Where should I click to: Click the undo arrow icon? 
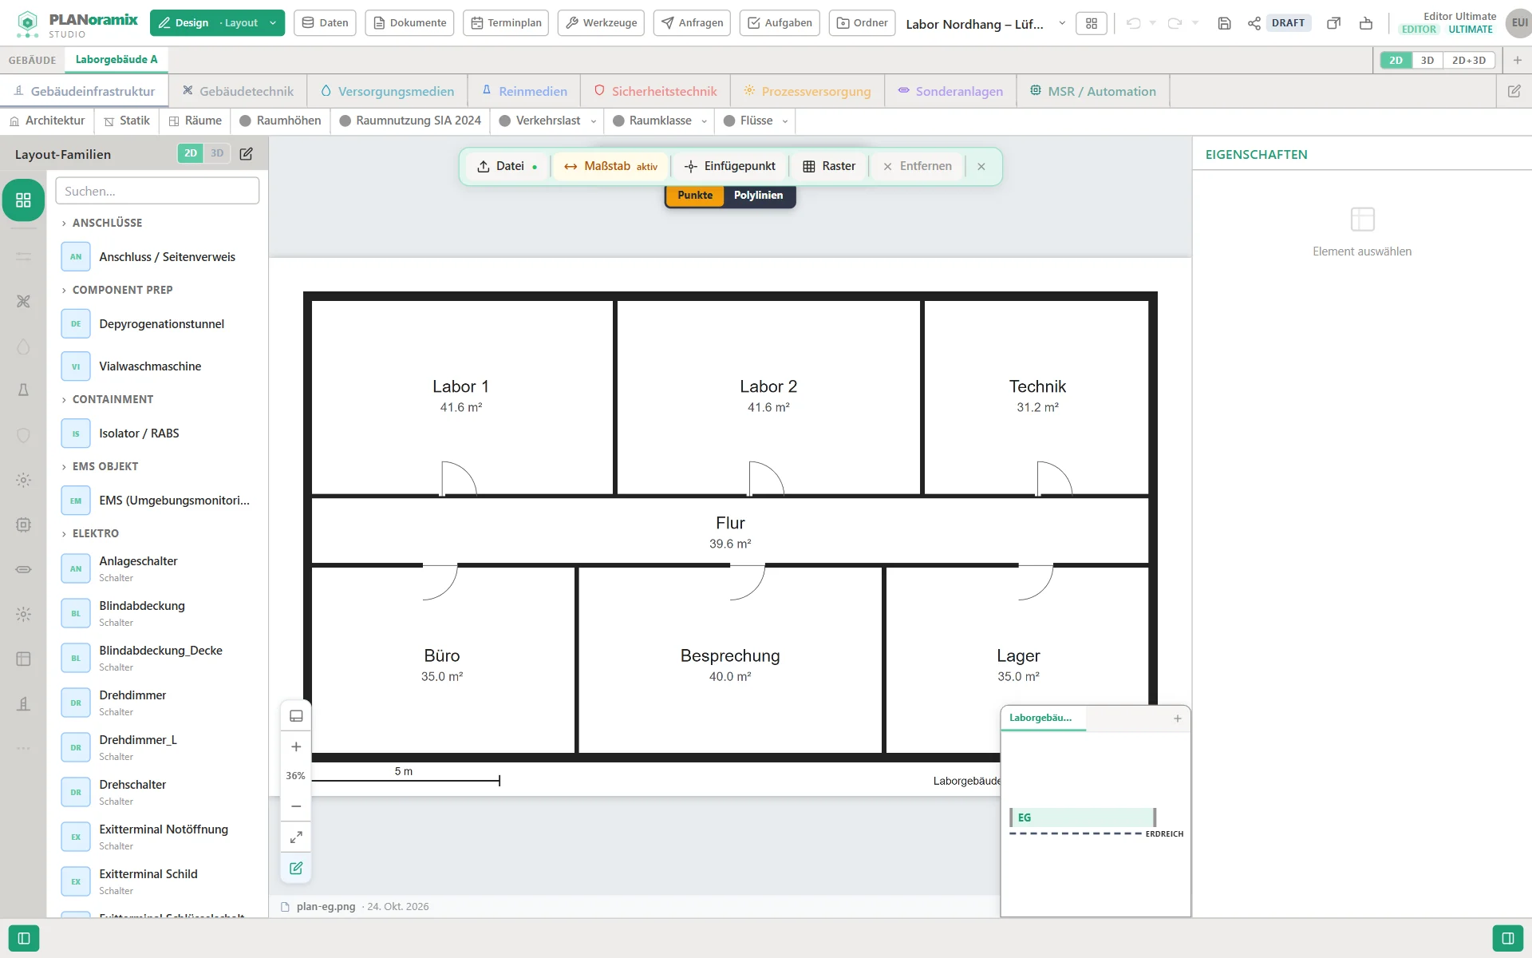[1133, 23]
